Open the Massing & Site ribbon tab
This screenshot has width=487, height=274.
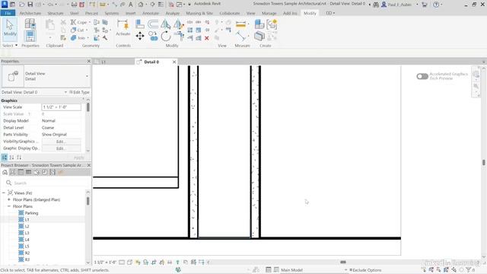tap(199, 14)
